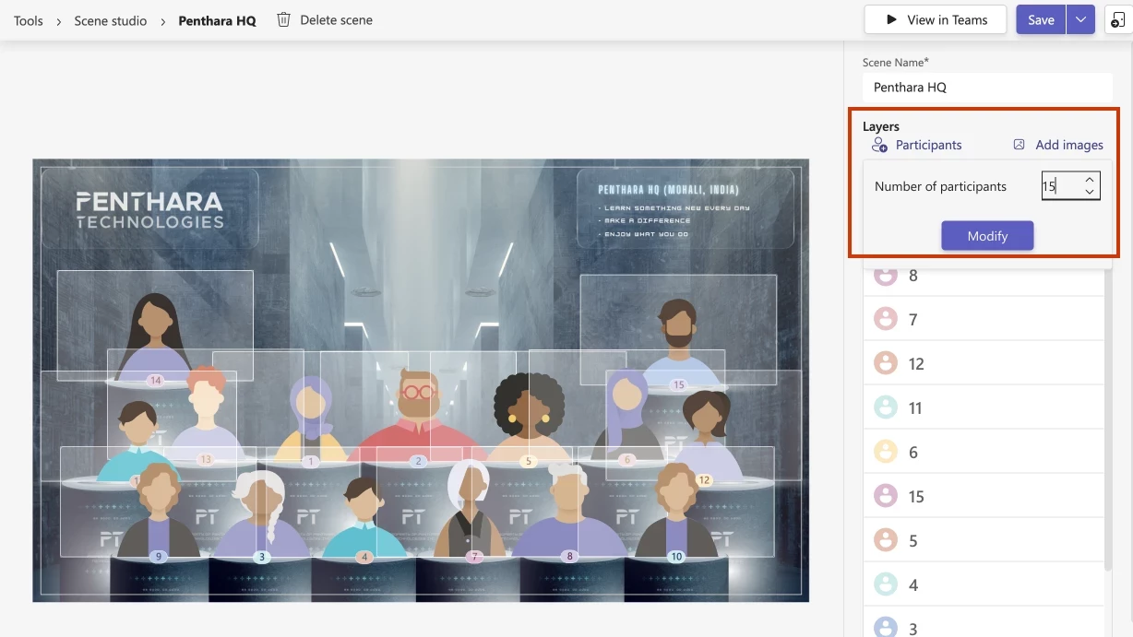Select participant badge 1 in the scene
This screenshot has width=1133, height=637.
click(x=311, y=461)
